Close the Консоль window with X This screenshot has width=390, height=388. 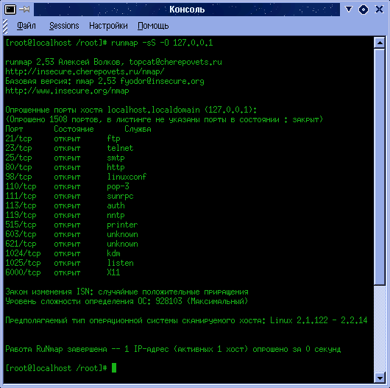pos(379,10)
